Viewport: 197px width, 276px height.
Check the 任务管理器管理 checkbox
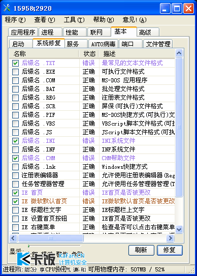click(15, 184)
